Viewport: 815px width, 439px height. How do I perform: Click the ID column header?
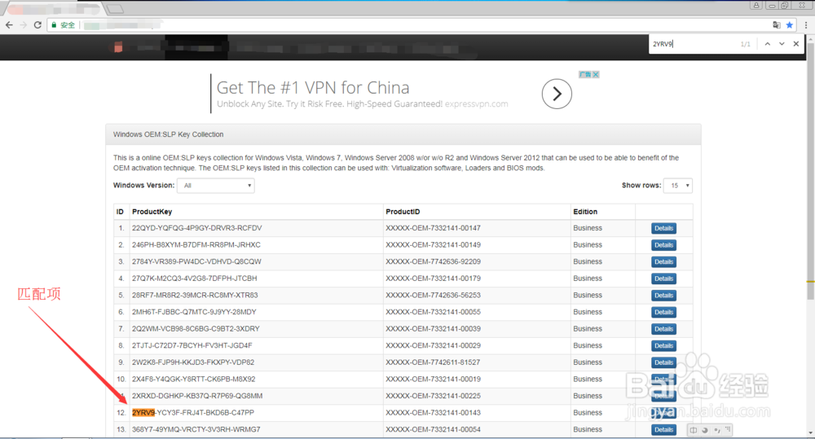[120, 212]
